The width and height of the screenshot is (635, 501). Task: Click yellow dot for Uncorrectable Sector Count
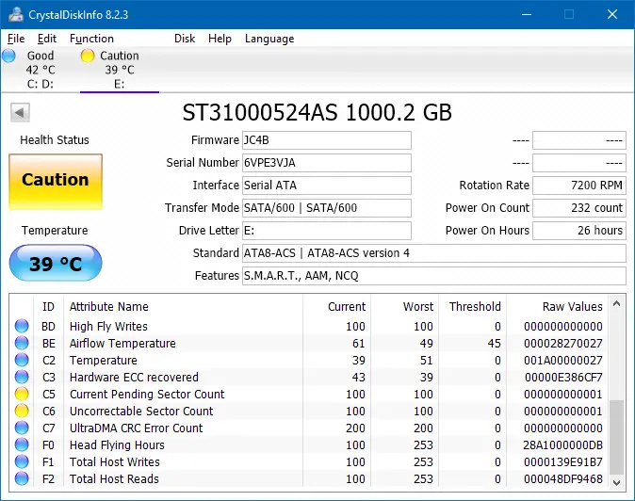tap(22, 411)
